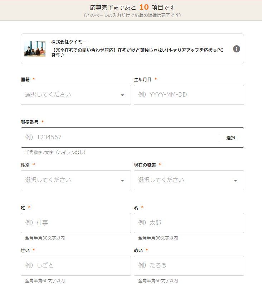The image size is (262, 284).
Task: Click the 生年月日 field label
Action: click(x=143, y=79)
